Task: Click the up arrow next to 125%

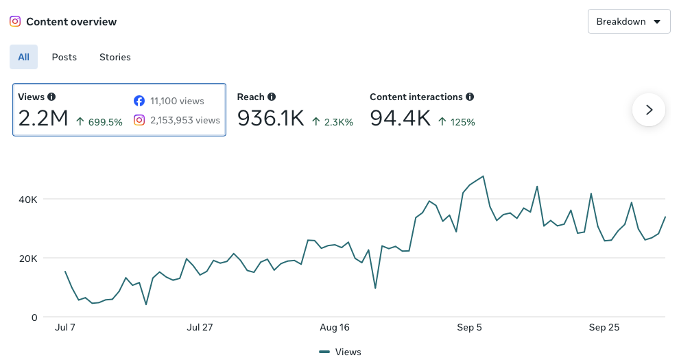Action: [x=442, y=122]
